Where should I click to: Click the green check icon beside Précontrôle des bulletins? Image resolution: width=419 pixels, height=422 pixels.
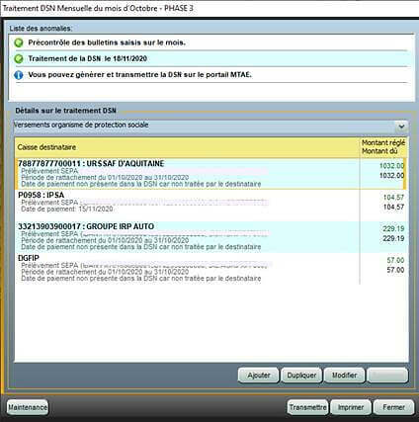tap(19, 42)
